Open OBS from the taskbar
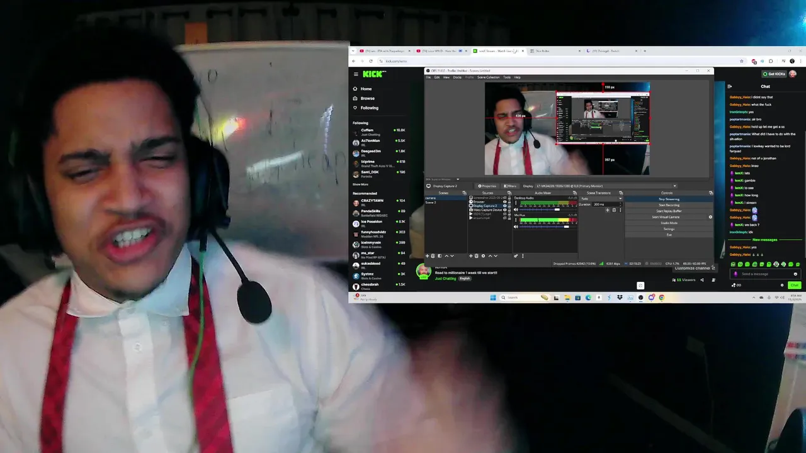The width and height of the screenshot is (806, 453). (640, 298)
